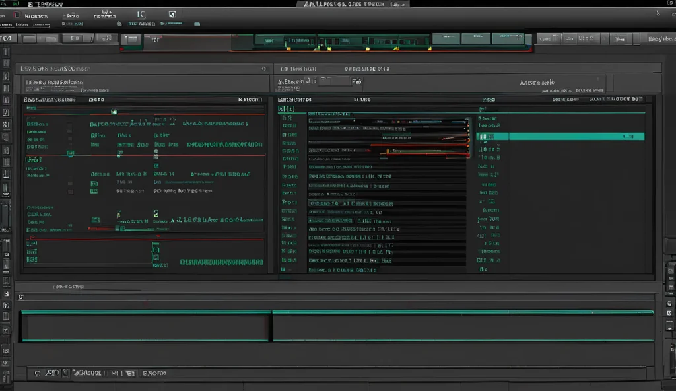Toggle the first checkbox on the second red line
The width and height of the screenshot is (676, 391).
click(71, 154)
